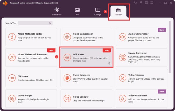175x111 pixels.
Task: Open GIF Maker tool title
Action: click(x=78, y=54)
